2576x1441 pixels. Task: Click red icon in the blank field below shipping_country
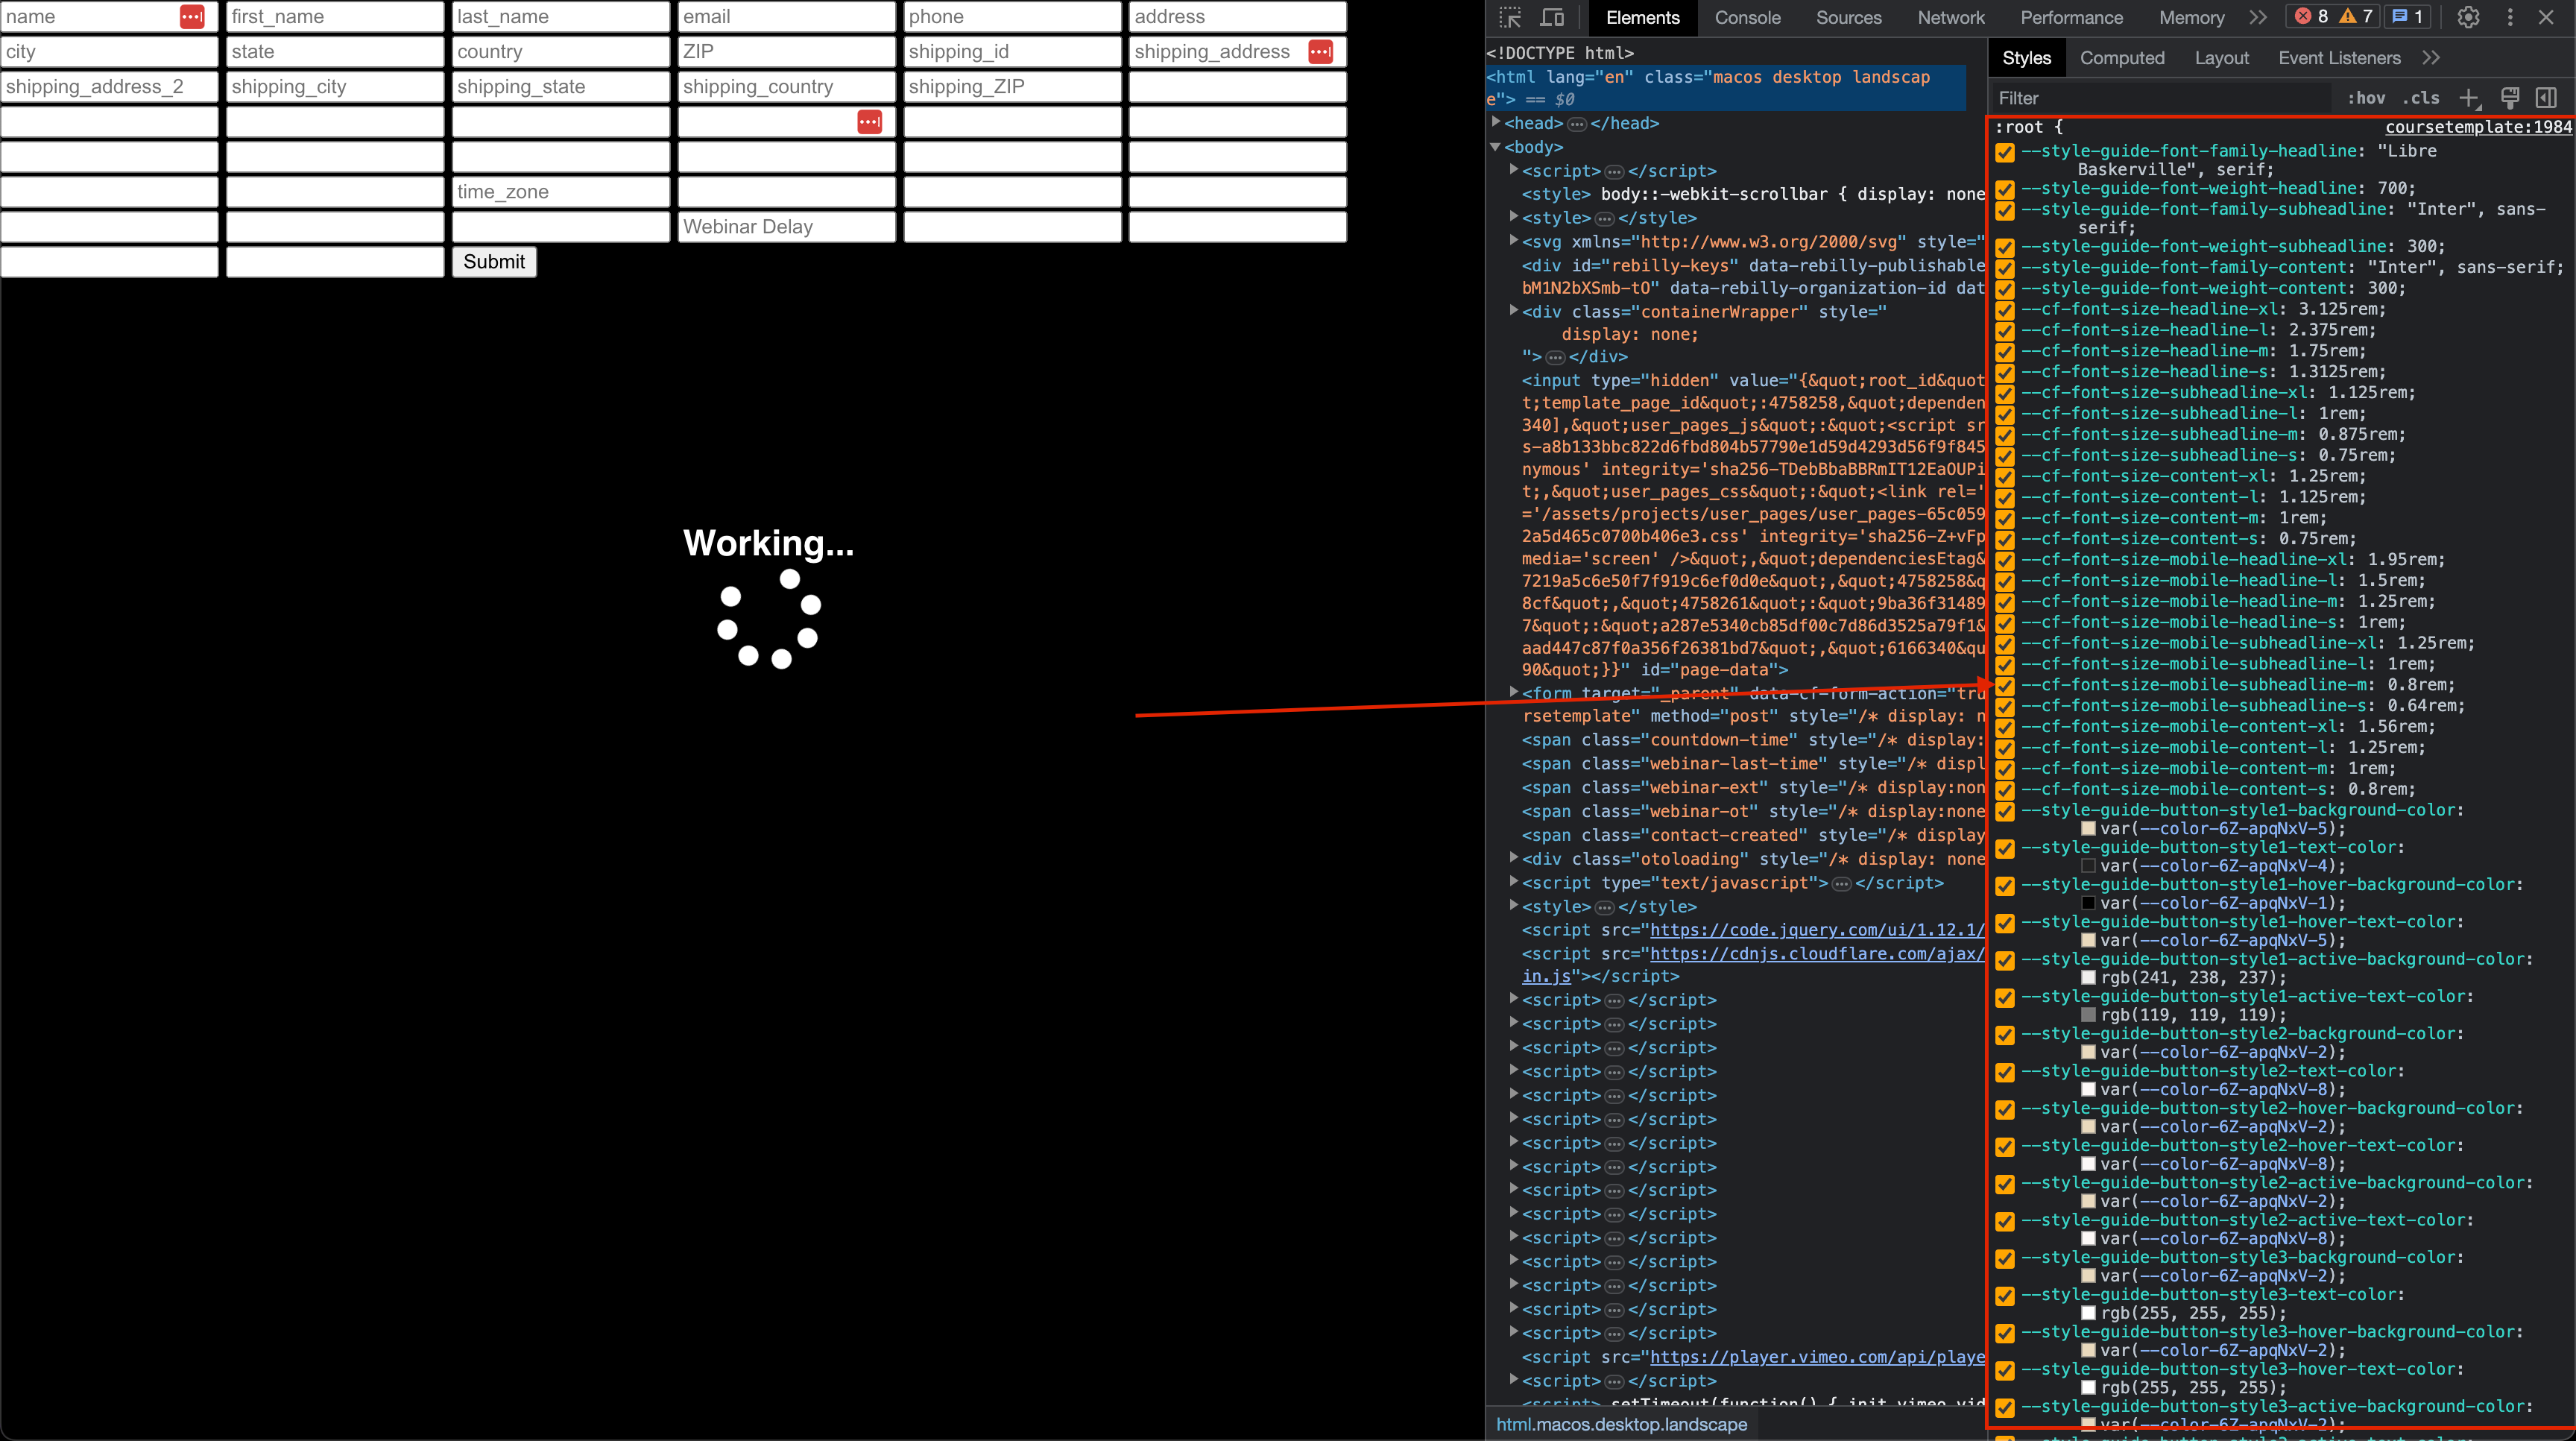[870, 121]
